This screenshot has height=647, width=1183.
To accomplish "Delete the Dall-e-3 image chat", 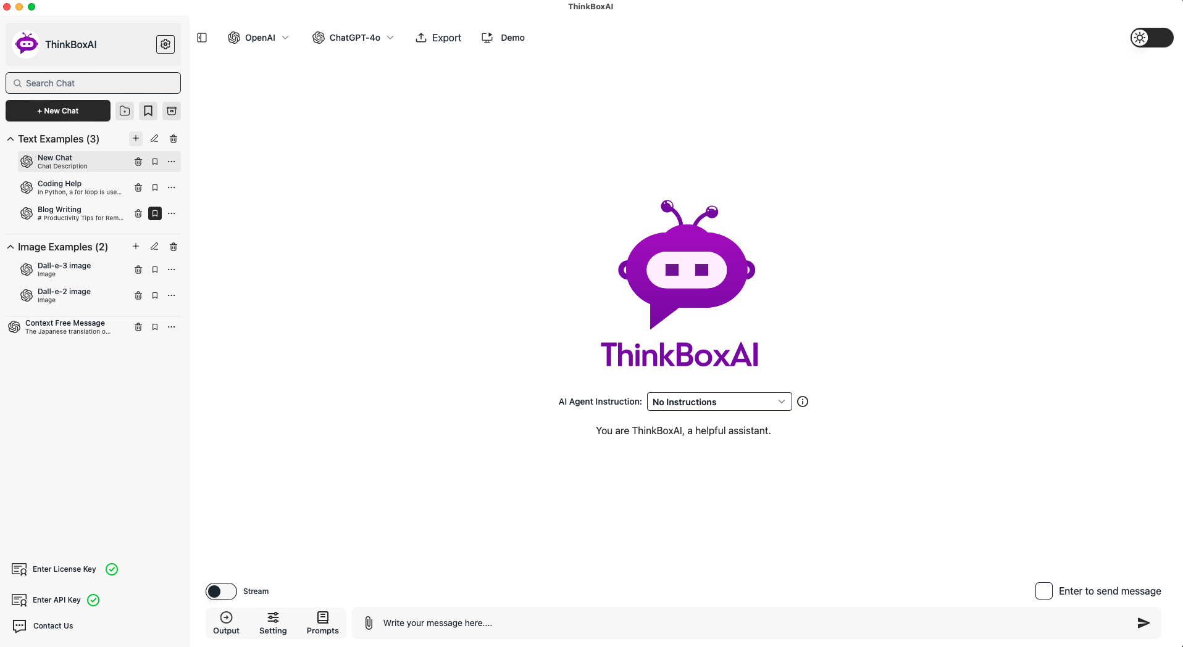I will click(138, 270).
